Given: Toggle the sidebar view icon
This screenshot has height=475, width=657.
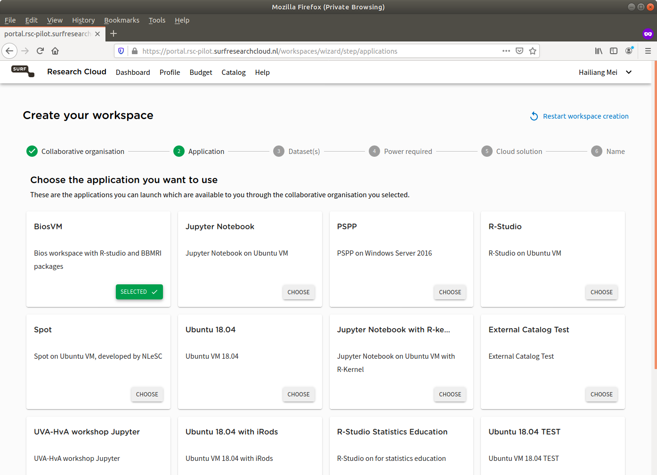Looking at the screenshot, I should coord(614,51).
